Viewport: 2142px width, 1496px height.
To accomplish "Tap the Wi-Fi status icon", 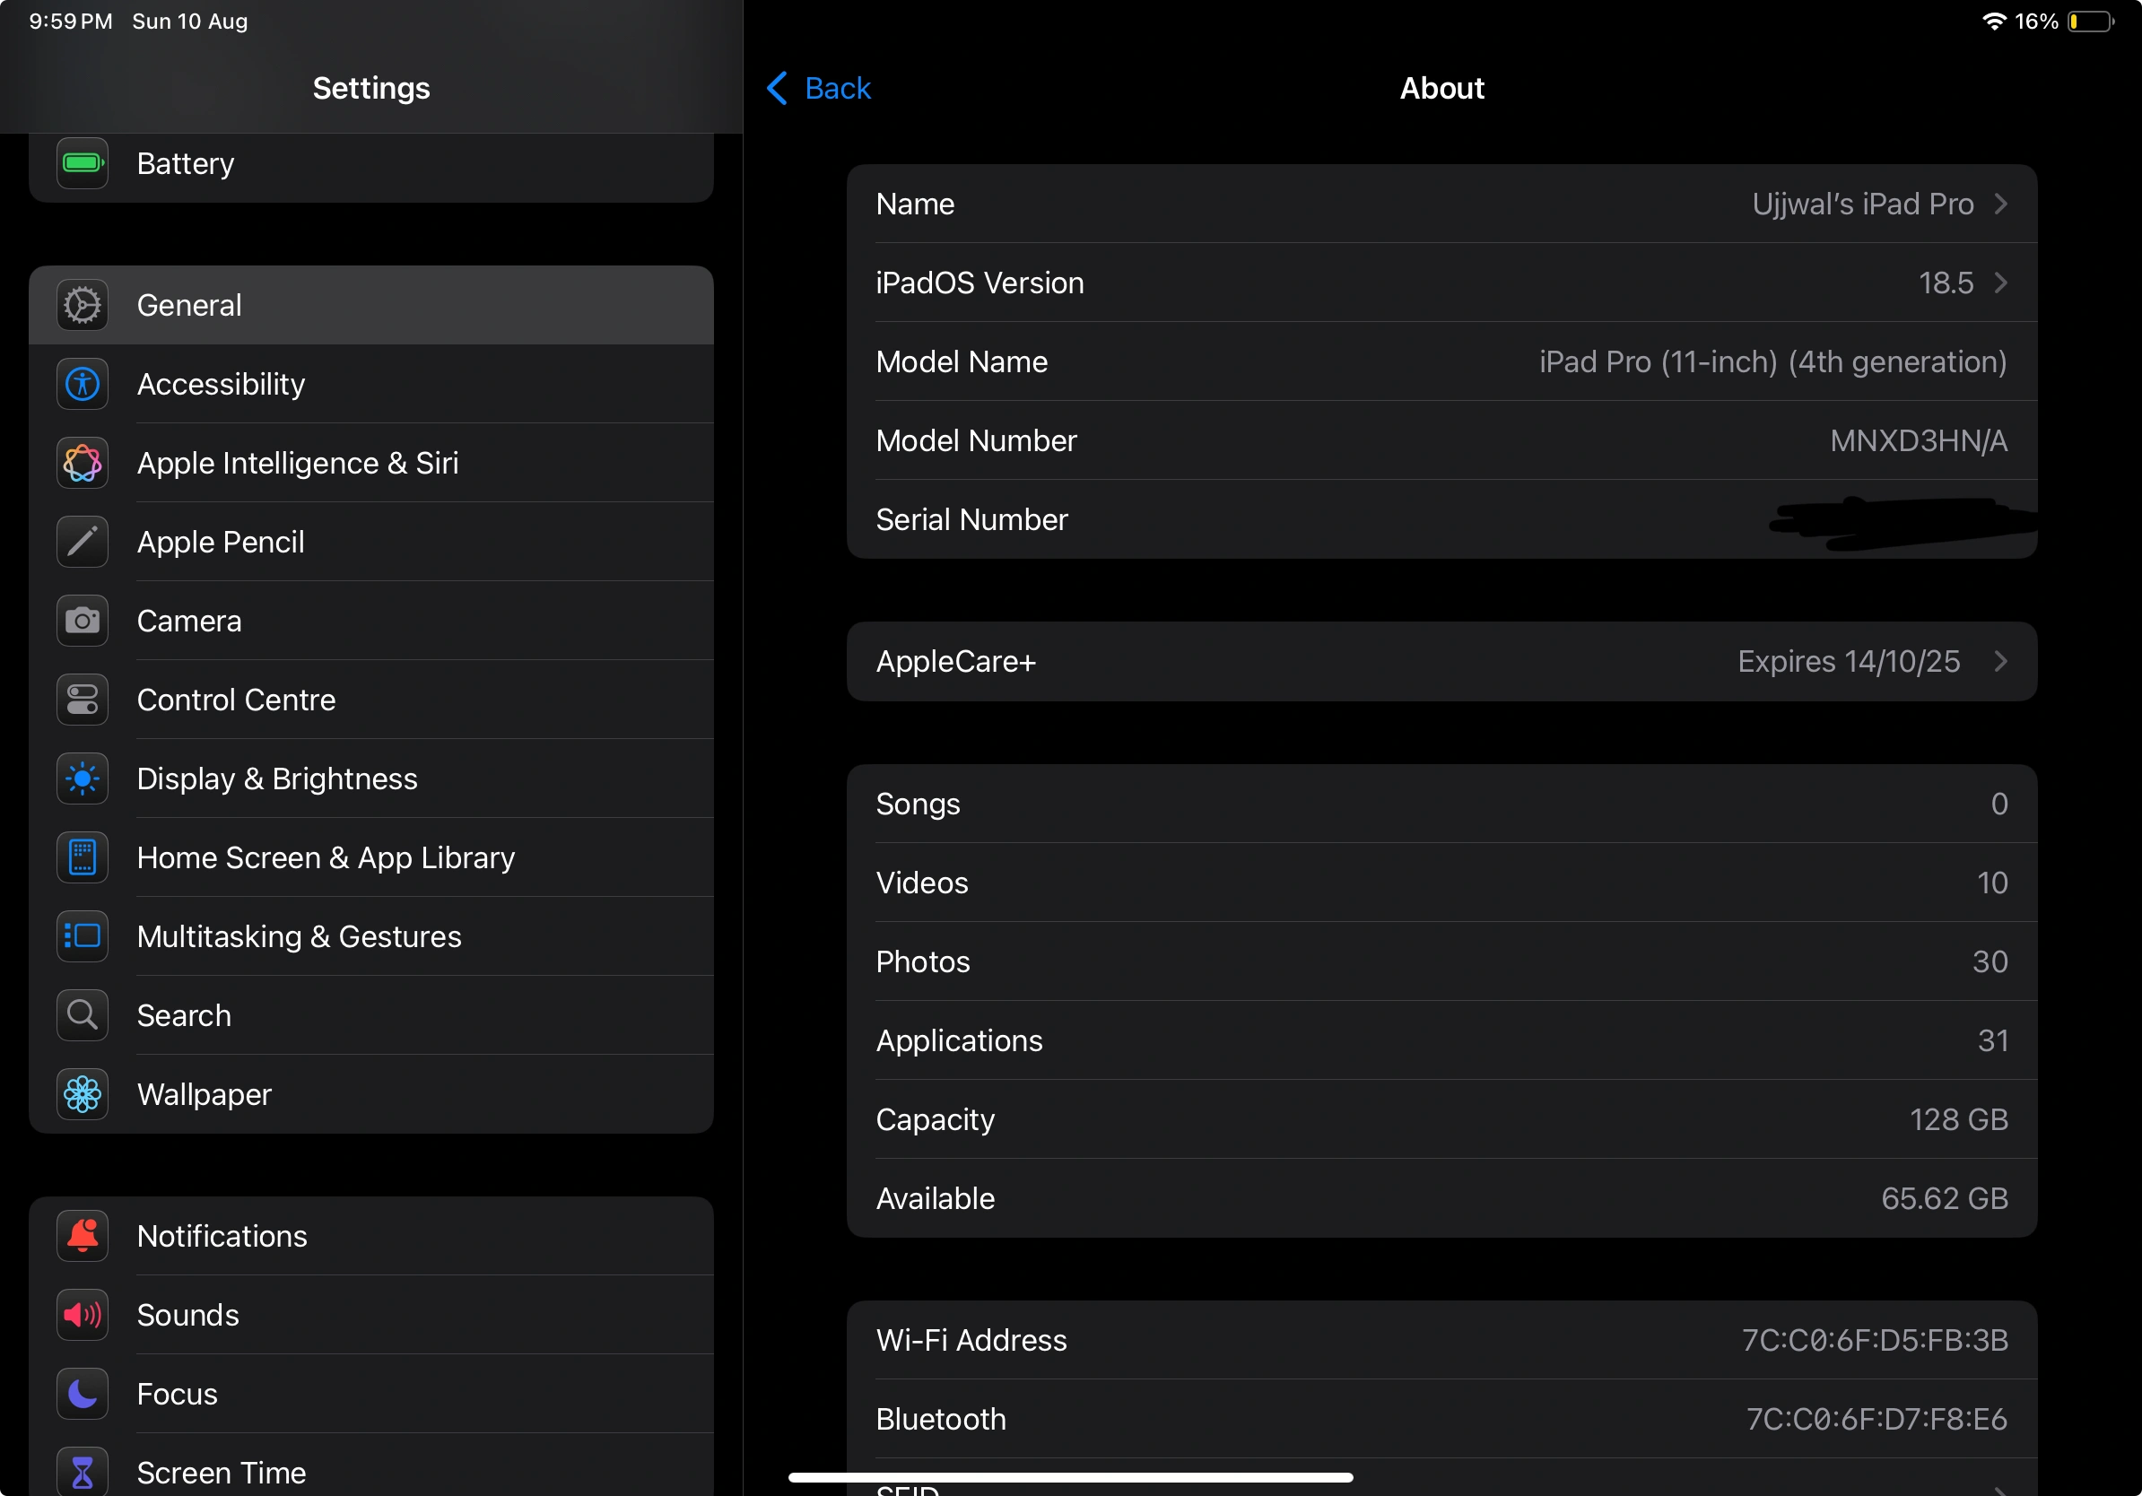I will (1993, 22).
